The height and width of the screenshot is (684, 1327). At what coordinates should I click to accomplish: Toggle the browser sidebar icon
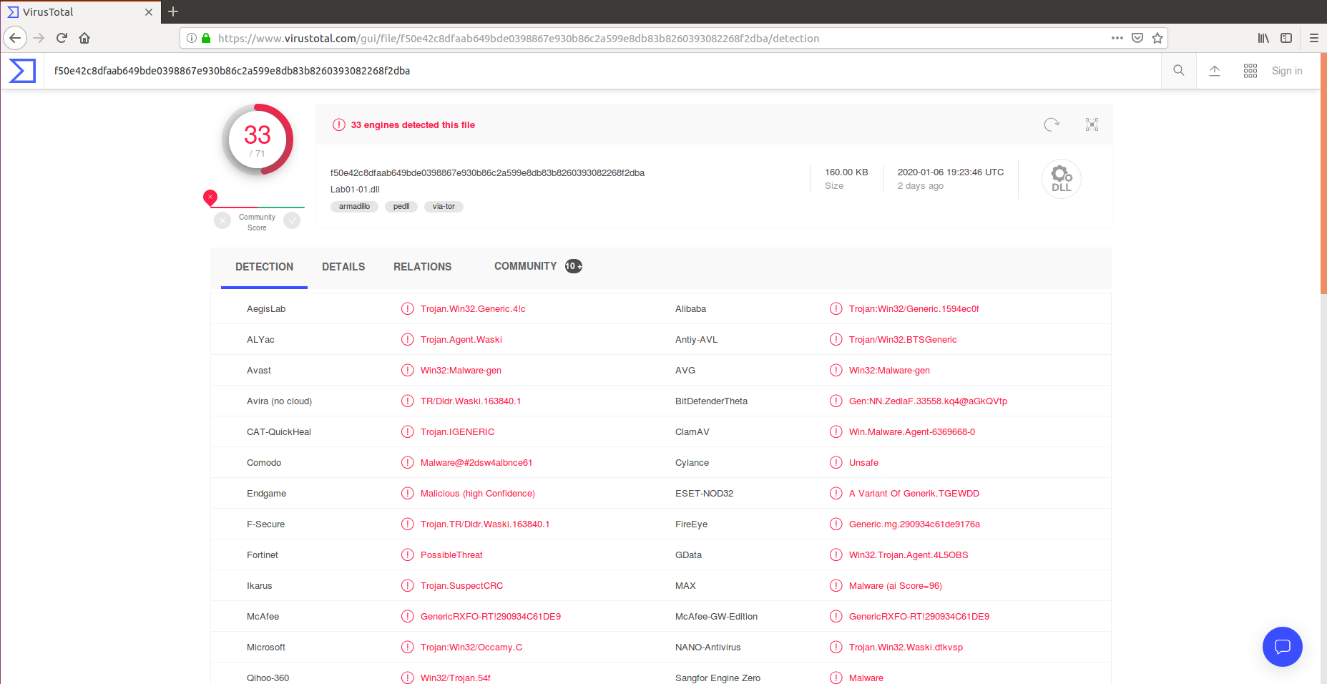point(1286,38)
